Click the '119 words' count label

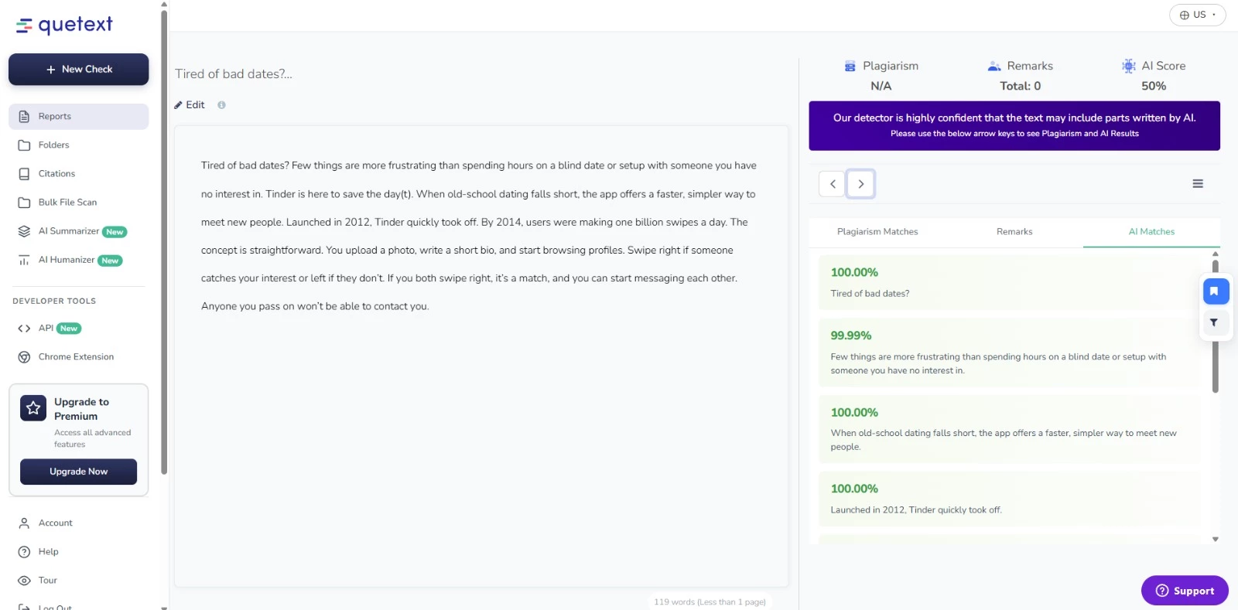pyautogui.click(x=710, y=602)
